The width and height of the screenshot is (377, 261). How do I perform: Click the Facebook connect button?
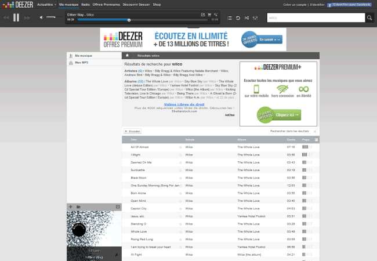click(349, 5)
